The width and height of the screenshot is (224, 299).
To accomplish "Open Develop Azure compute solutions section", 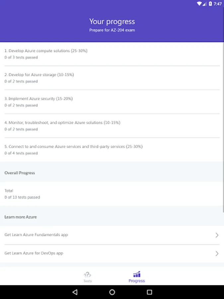I will point(112,54).
